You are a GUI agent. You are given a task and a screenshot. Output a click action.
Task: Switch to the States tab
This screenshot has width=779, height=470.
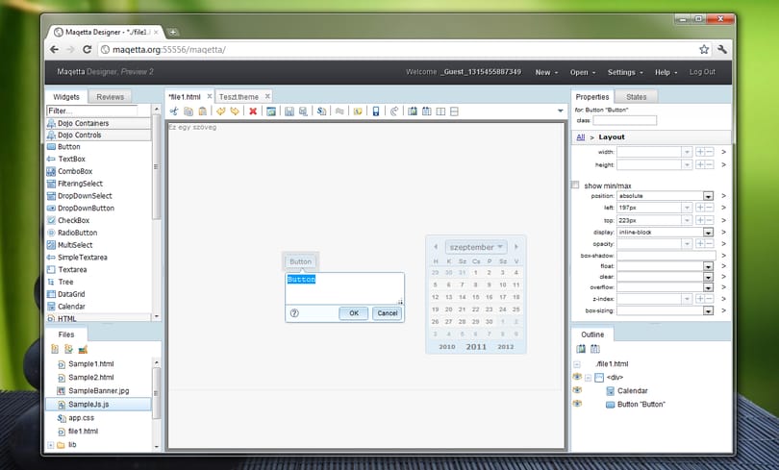tap(637, 97)
